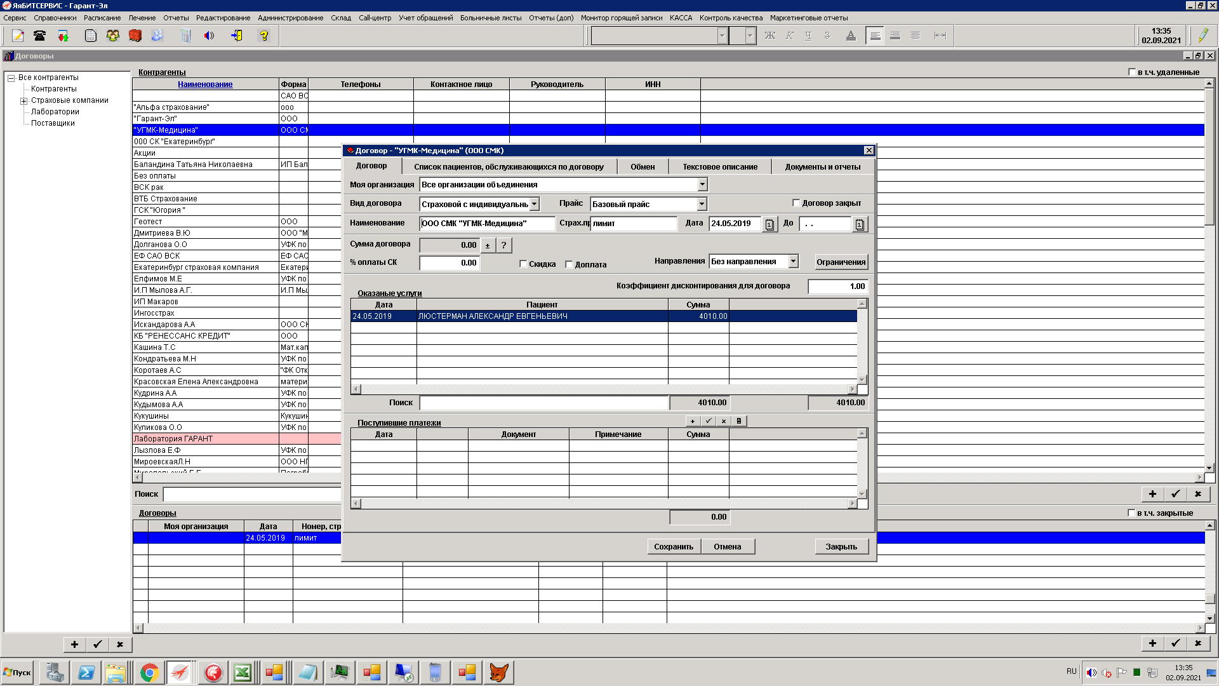Check the в т.ч. удаленные option
The height and width of the screenshot is (686, 1219).
click(x=1132, y=72)
